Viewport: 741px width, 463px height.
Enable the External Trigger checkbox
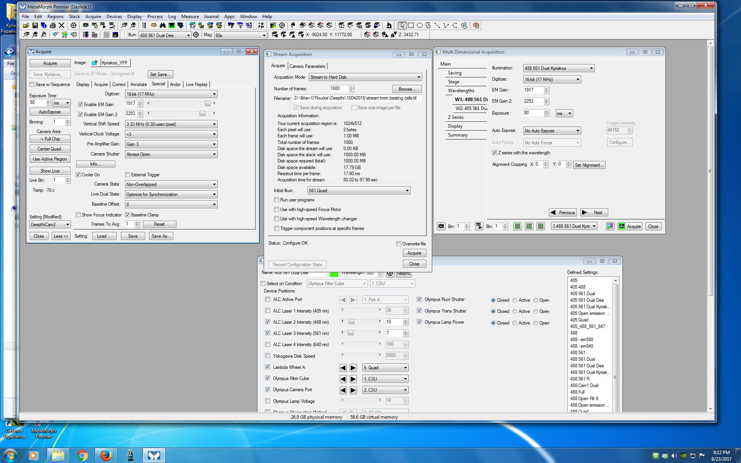(x=128, y=175)
